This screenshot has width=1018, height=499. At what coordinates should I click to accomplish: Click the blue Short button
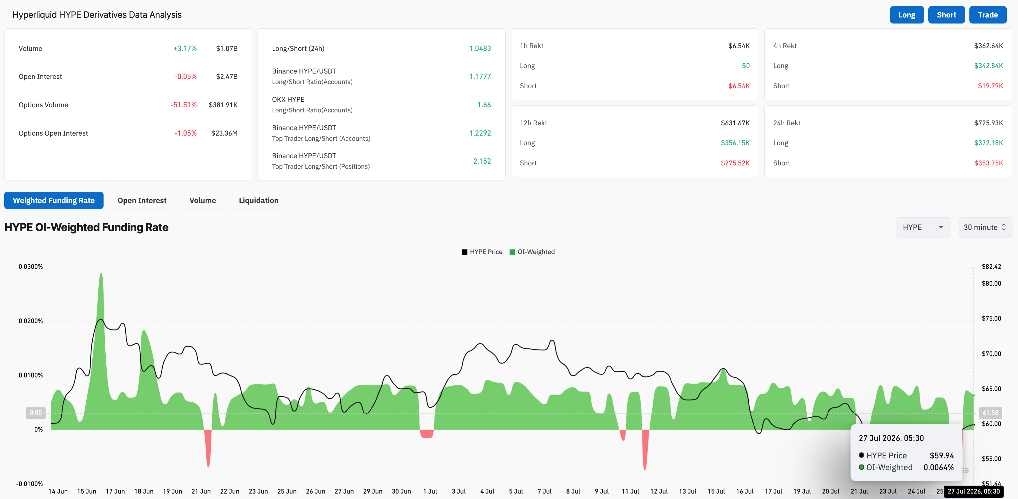pos(946,15)
